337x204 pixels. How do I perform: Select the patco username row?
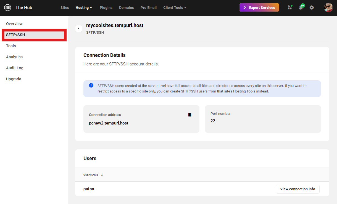(x=202, y=189)
